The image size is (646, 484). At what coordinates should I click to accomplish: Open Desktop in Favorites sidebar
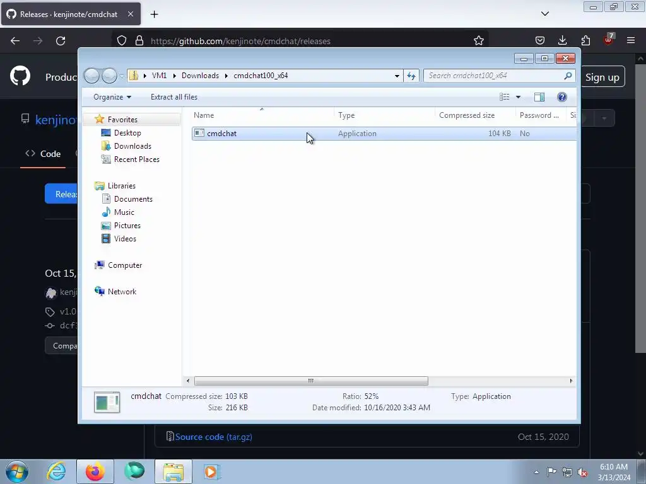click(127, 133)
